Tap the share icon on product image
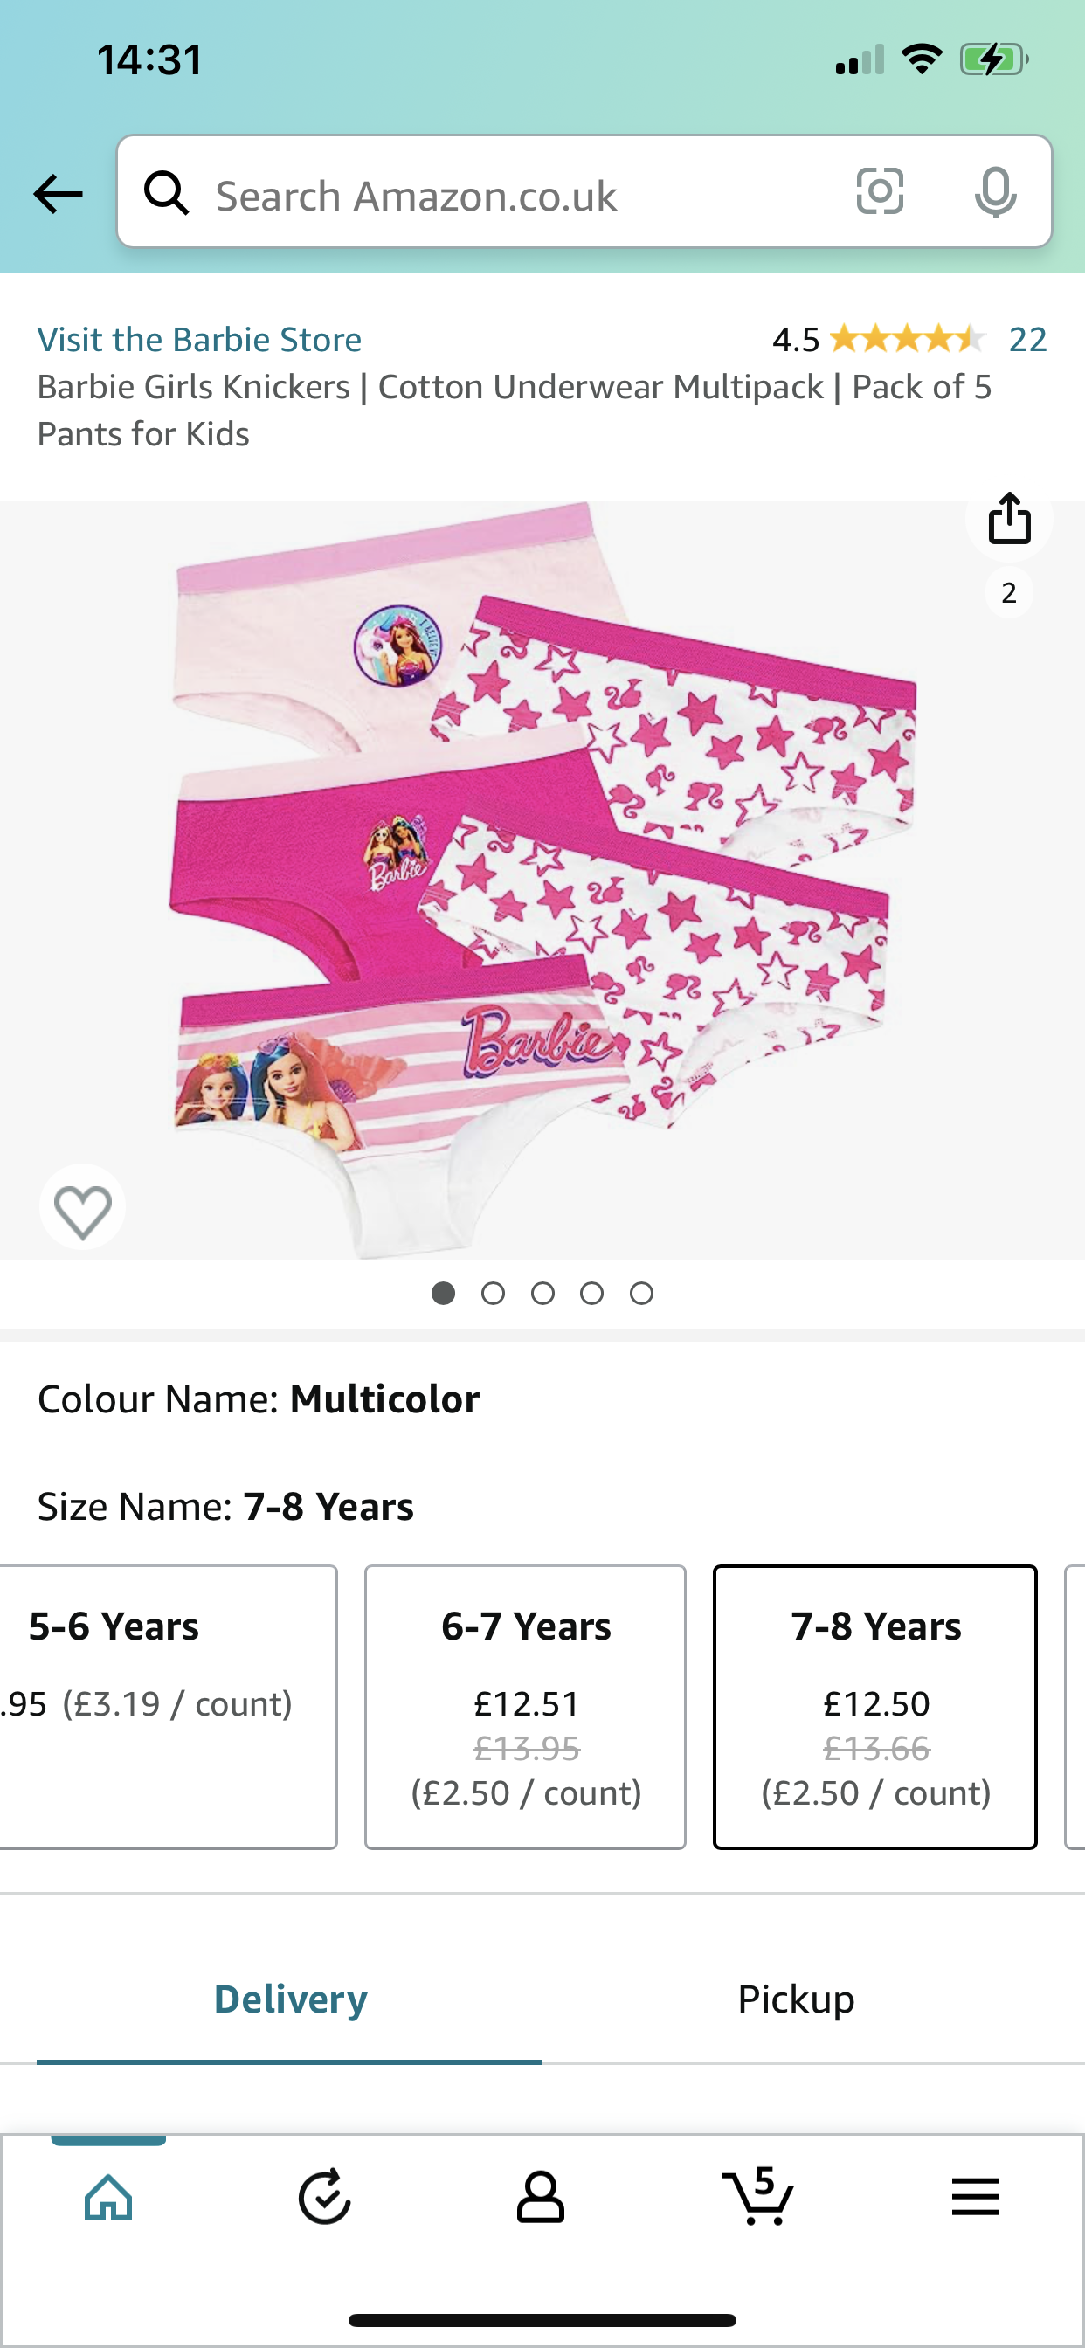The image size is (1085, 2348). pos(1008,518)
